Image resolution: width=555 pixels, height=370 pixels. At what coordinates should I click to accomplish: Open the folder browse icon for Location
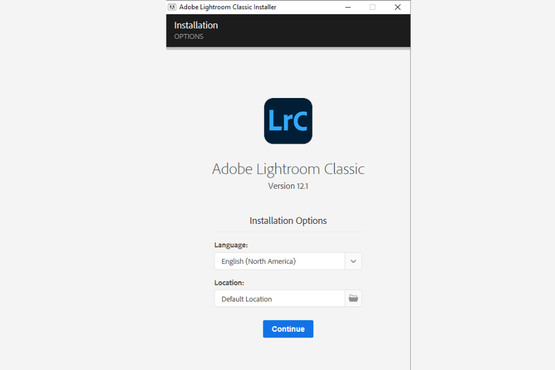(x=353, y=298)
